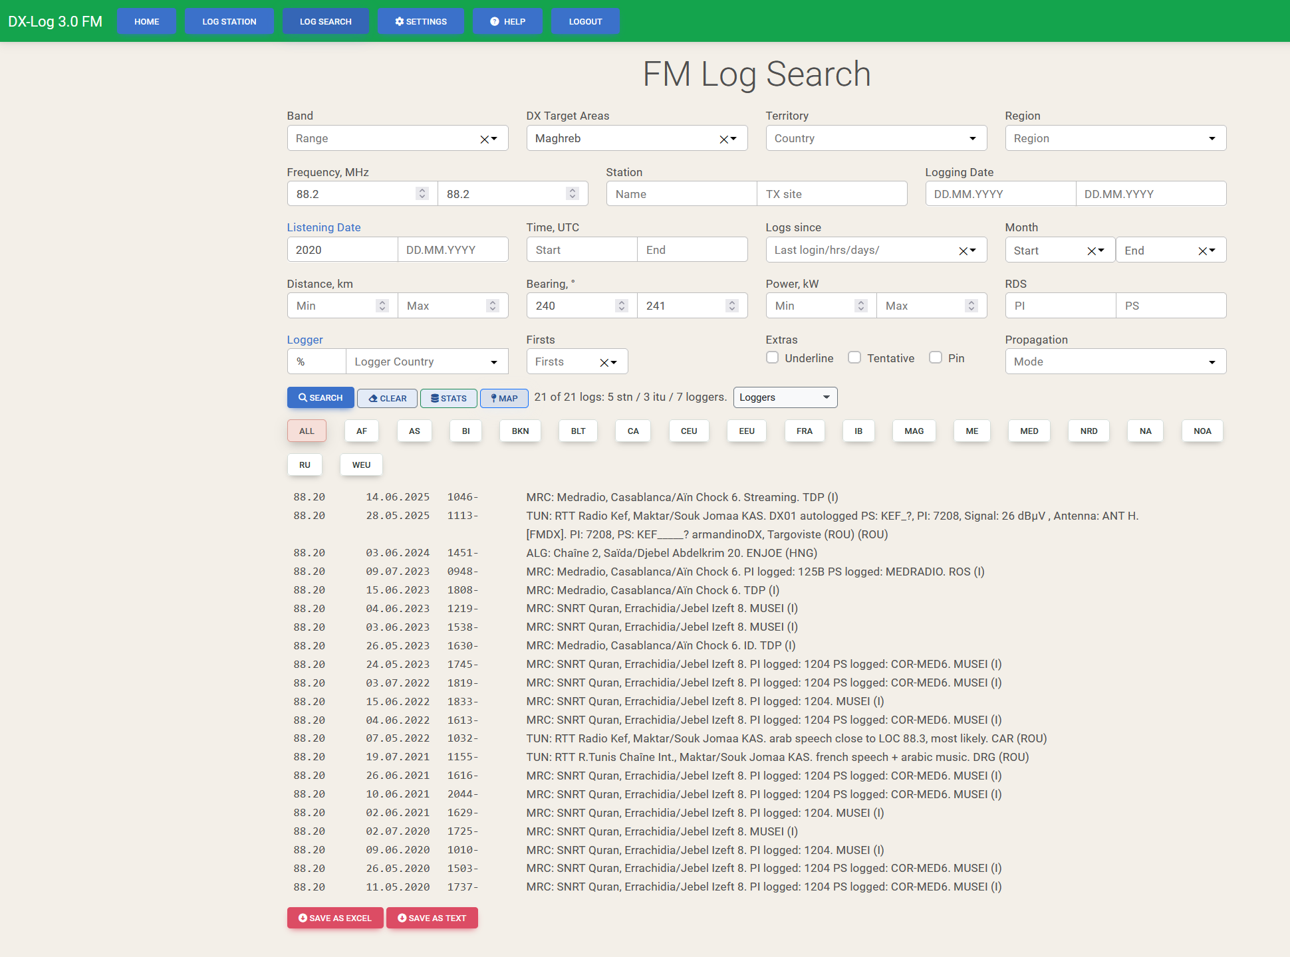Click the Time UTC Start field
The image size is (1290, 957).
pos(582,249)
